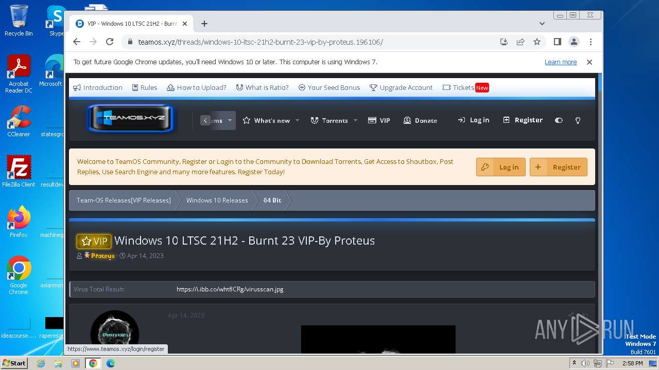Open VIP navigation item
Viewport: 659px width, 370px height.
pyautogui.click(x=379, y=120)
